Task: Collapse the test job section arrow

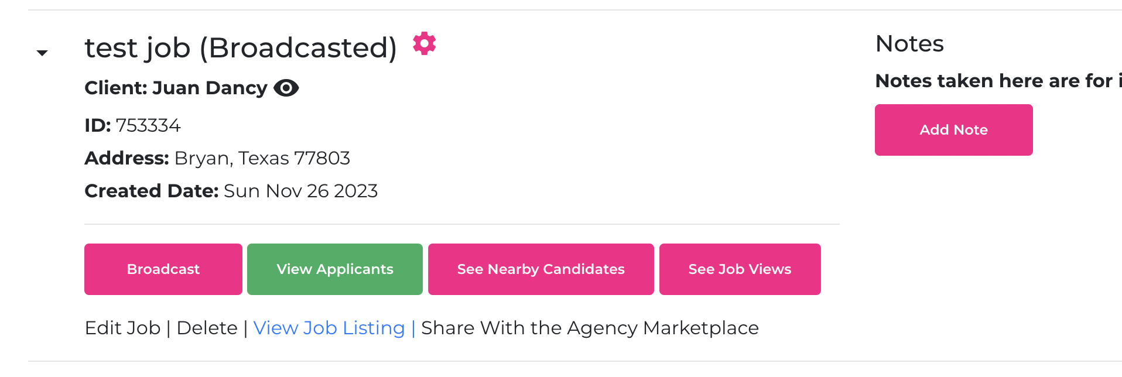Action: point(42,53)
